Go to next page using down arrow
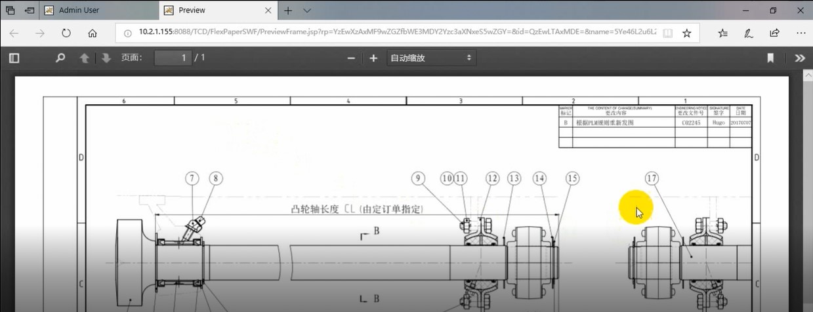Screen dimensions: 813x312 (x=106, y=58)
